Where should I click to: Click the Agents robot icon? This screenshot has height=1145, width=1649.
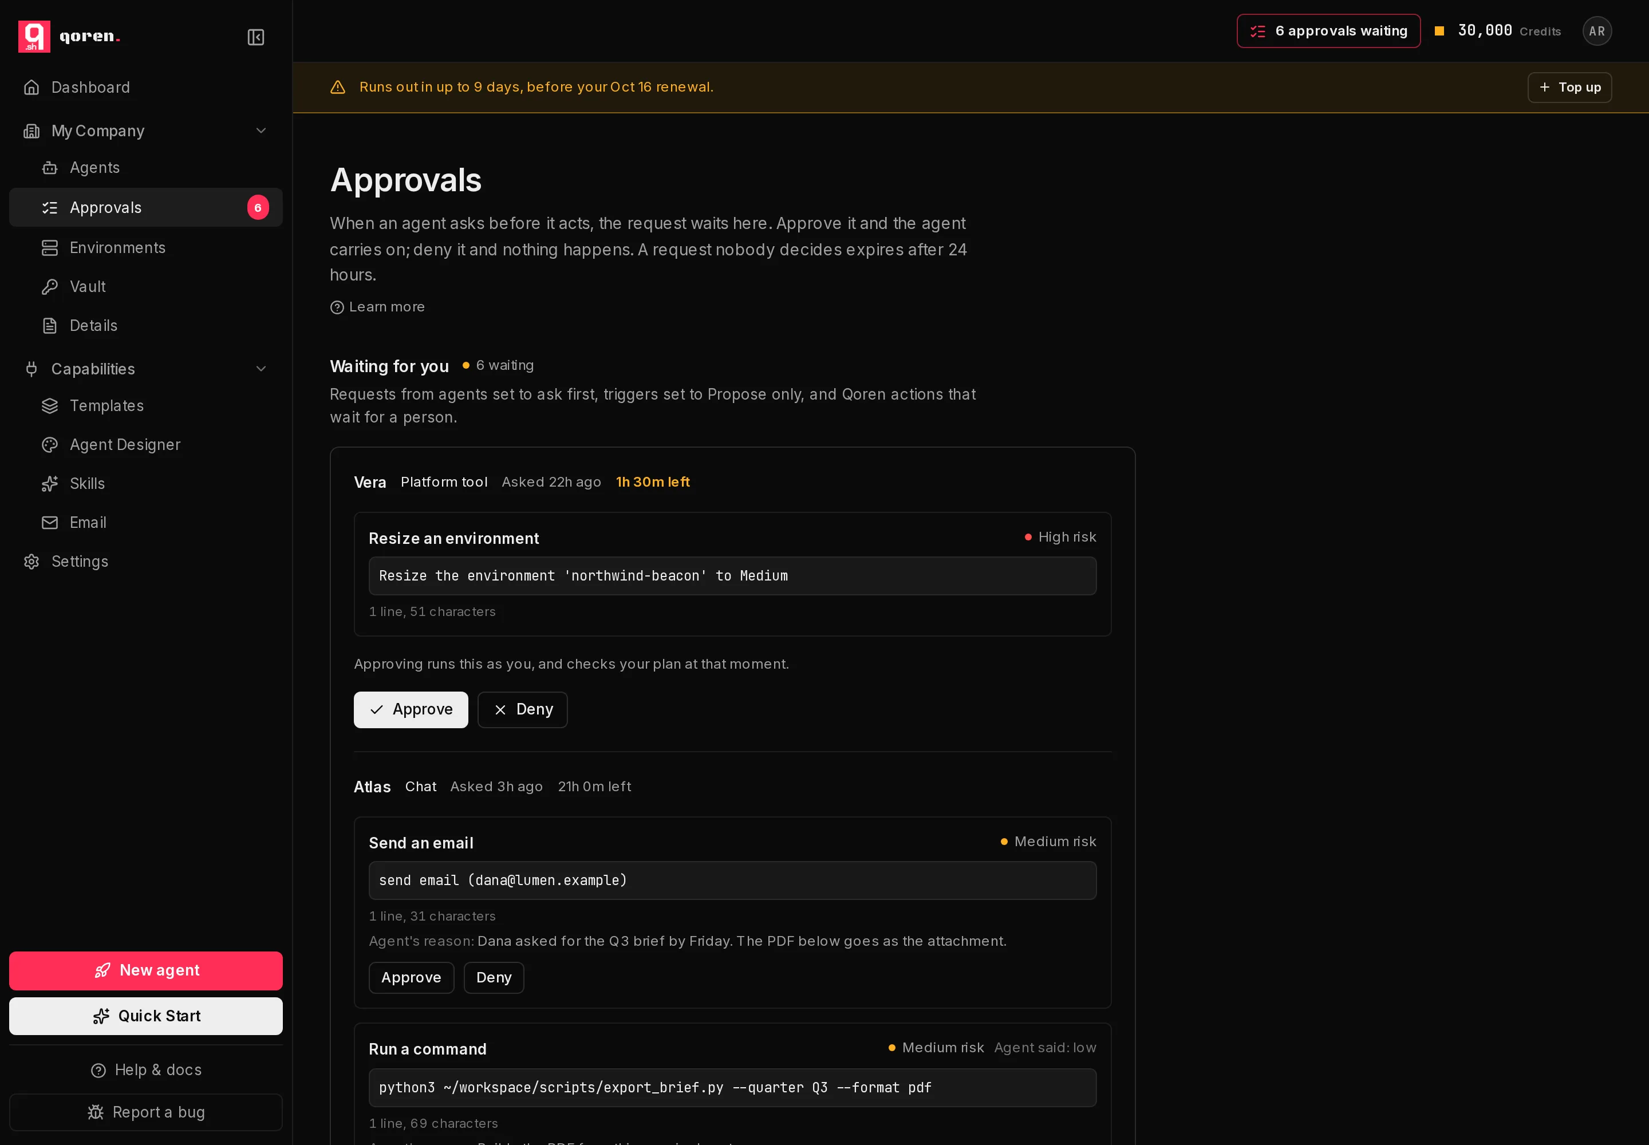(x=49, y=168)
